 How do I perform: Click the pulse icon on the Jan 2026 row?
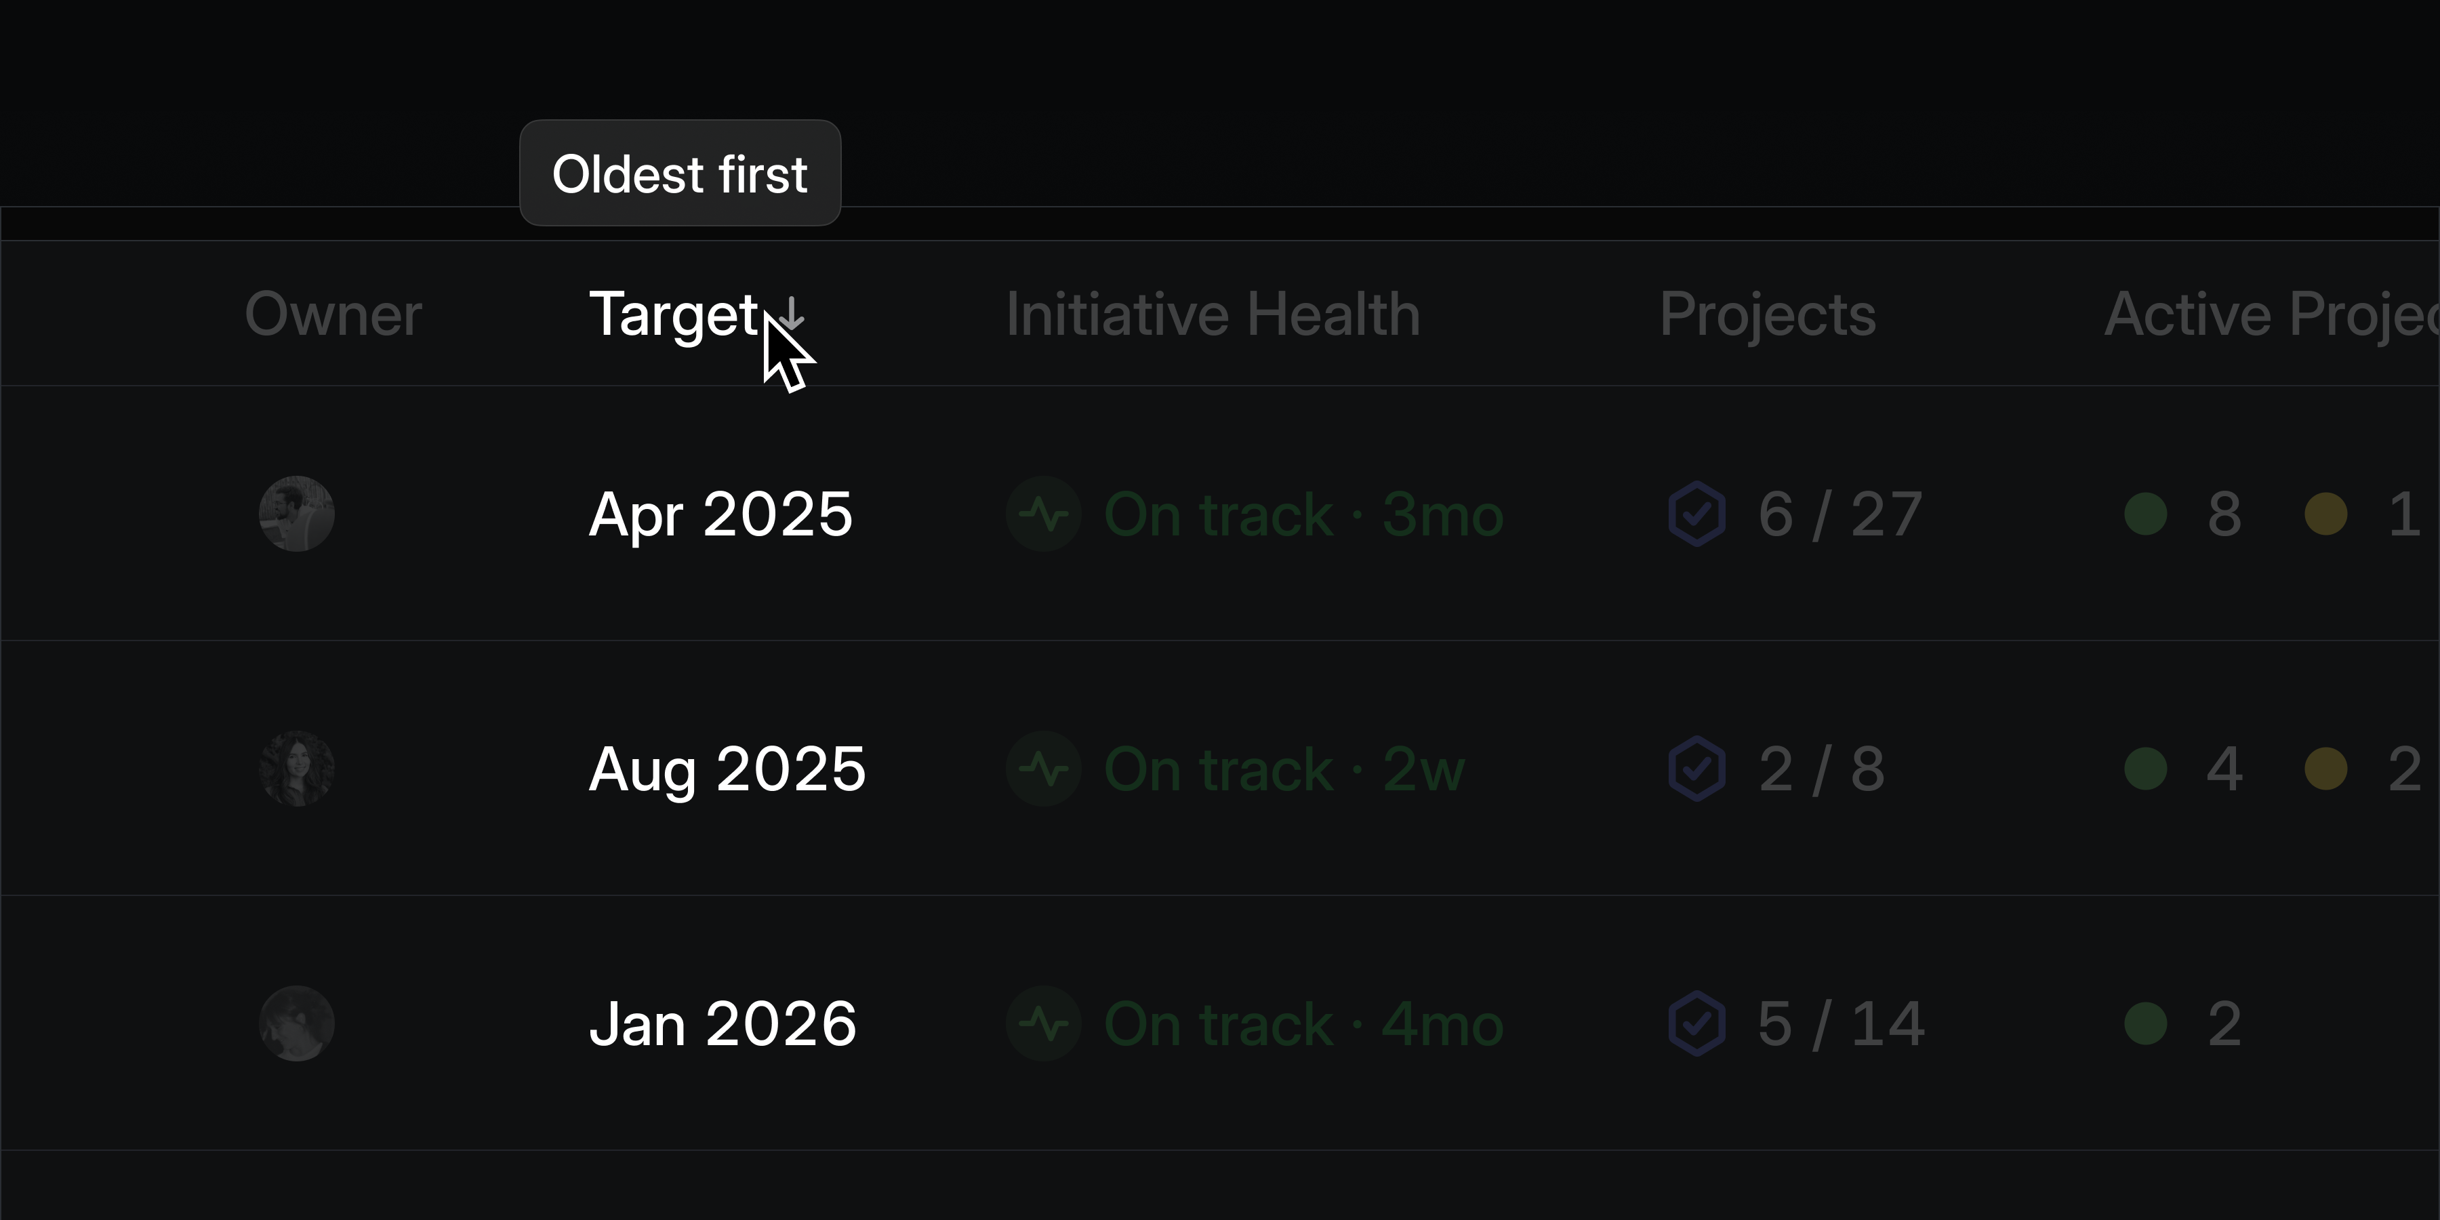(x=1044, y=1023)
